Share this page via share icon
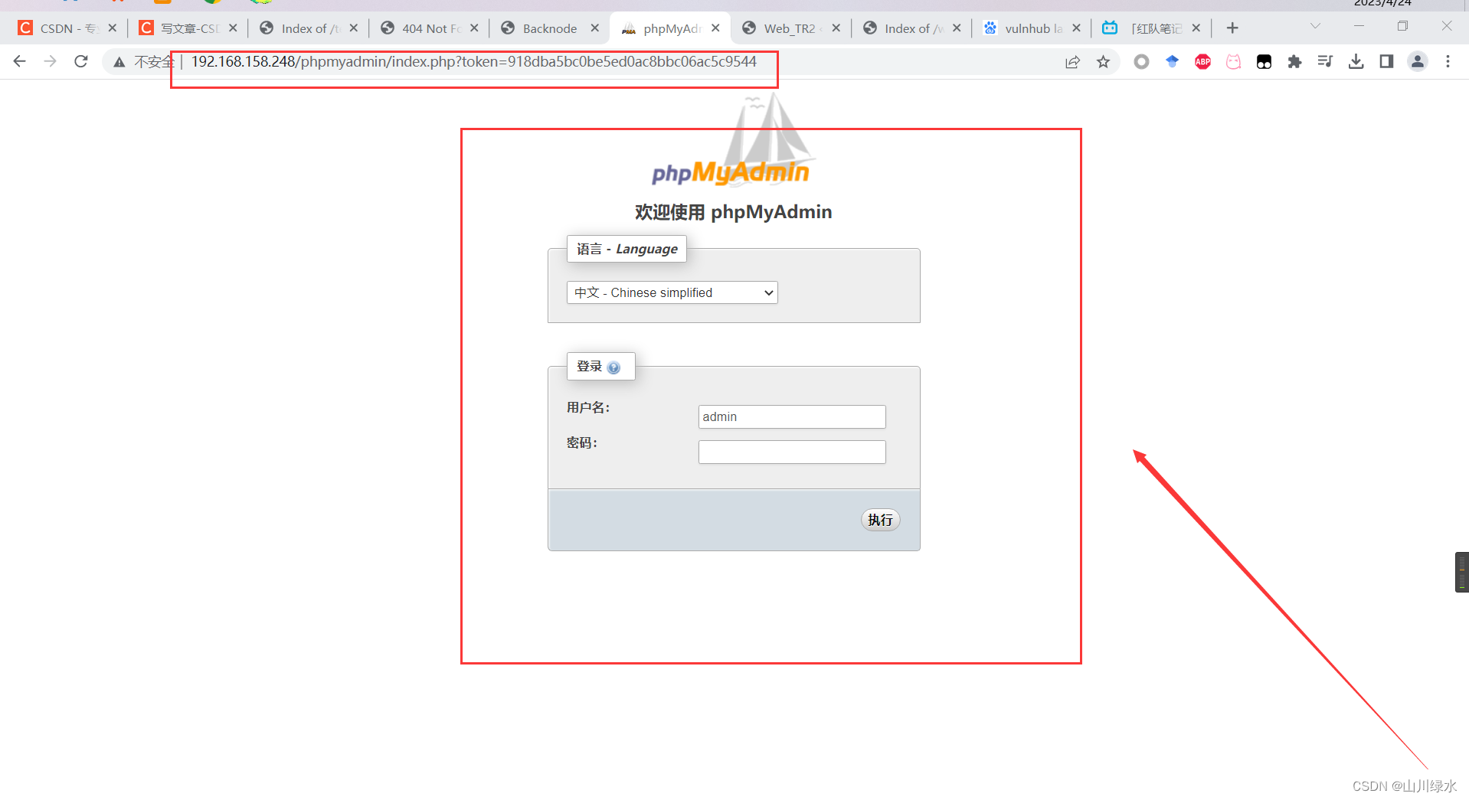 tap(1072, 62)
